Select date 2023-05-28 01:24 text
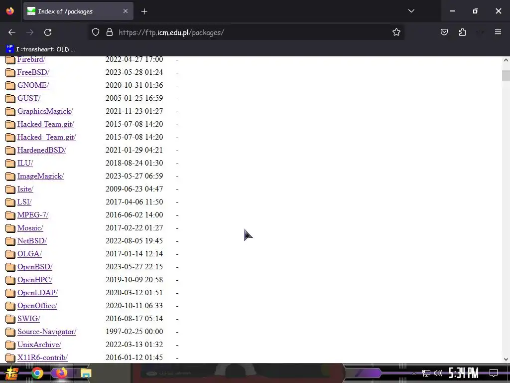The image size is (510, 383). (x=134, y=72)
